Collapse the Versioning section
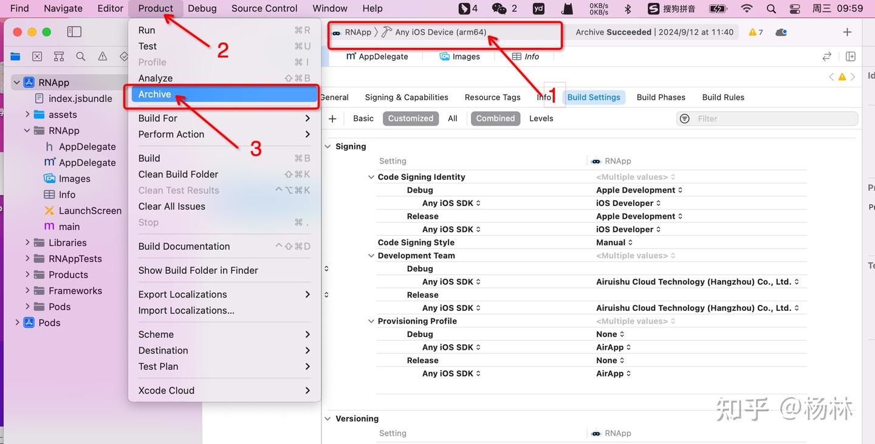Screen dimensions: 875x444 coord(328,418)
